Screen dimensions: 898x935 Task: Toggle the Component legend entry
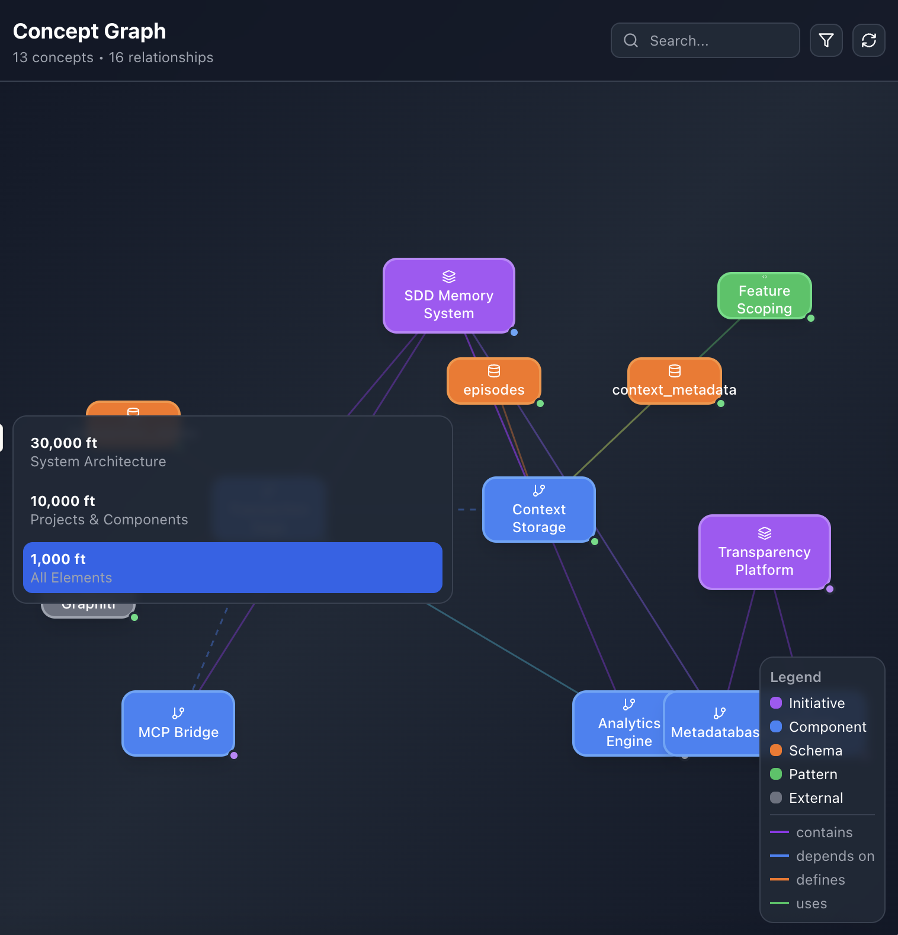pos(827,726)
